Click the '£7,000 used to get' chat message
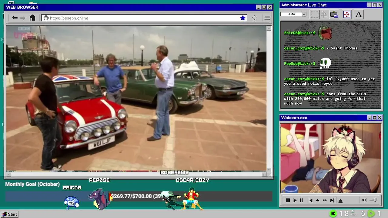Viewport: 388px width, 218px height. click(329, 81)
